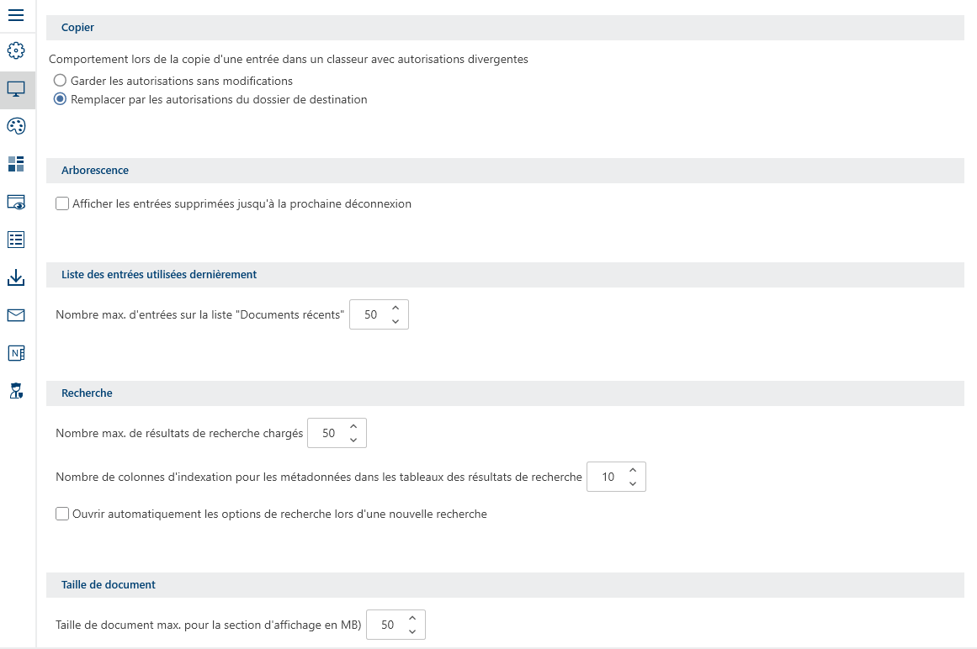Check 'Ouvrir automatiquement les options de recherche'
The height and width of the screenshot is (649, 977).
point(61,513)
